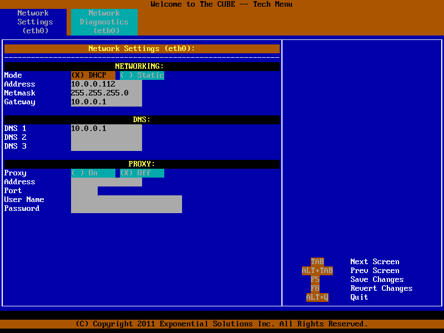
Task: Click the User Name label
Action: pos(24,200)
